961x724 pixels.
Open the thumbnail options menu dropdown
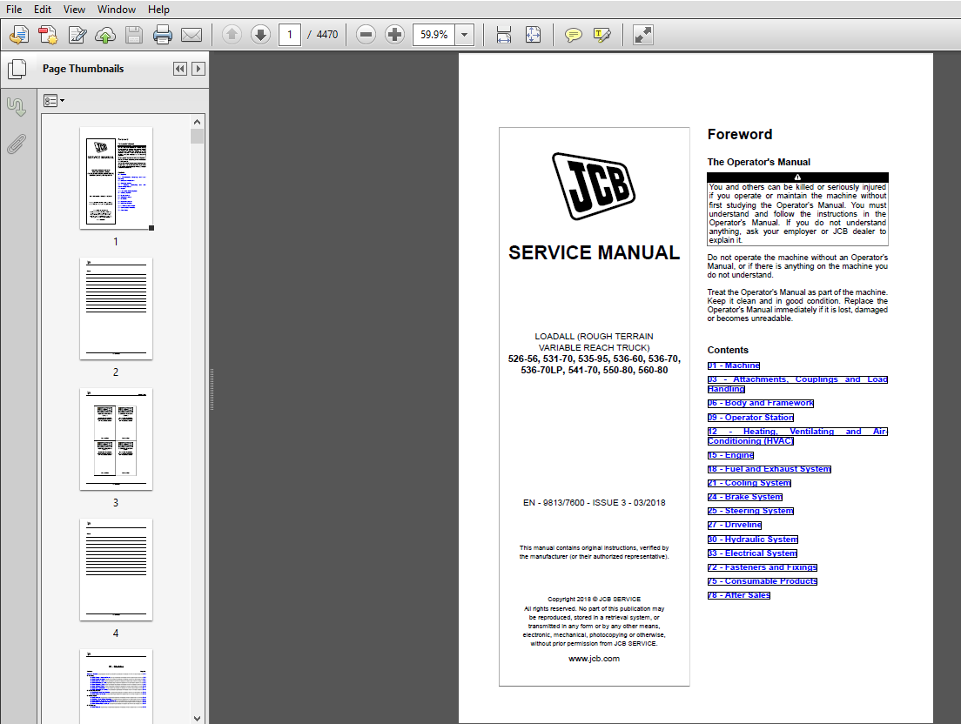point(54,100)
